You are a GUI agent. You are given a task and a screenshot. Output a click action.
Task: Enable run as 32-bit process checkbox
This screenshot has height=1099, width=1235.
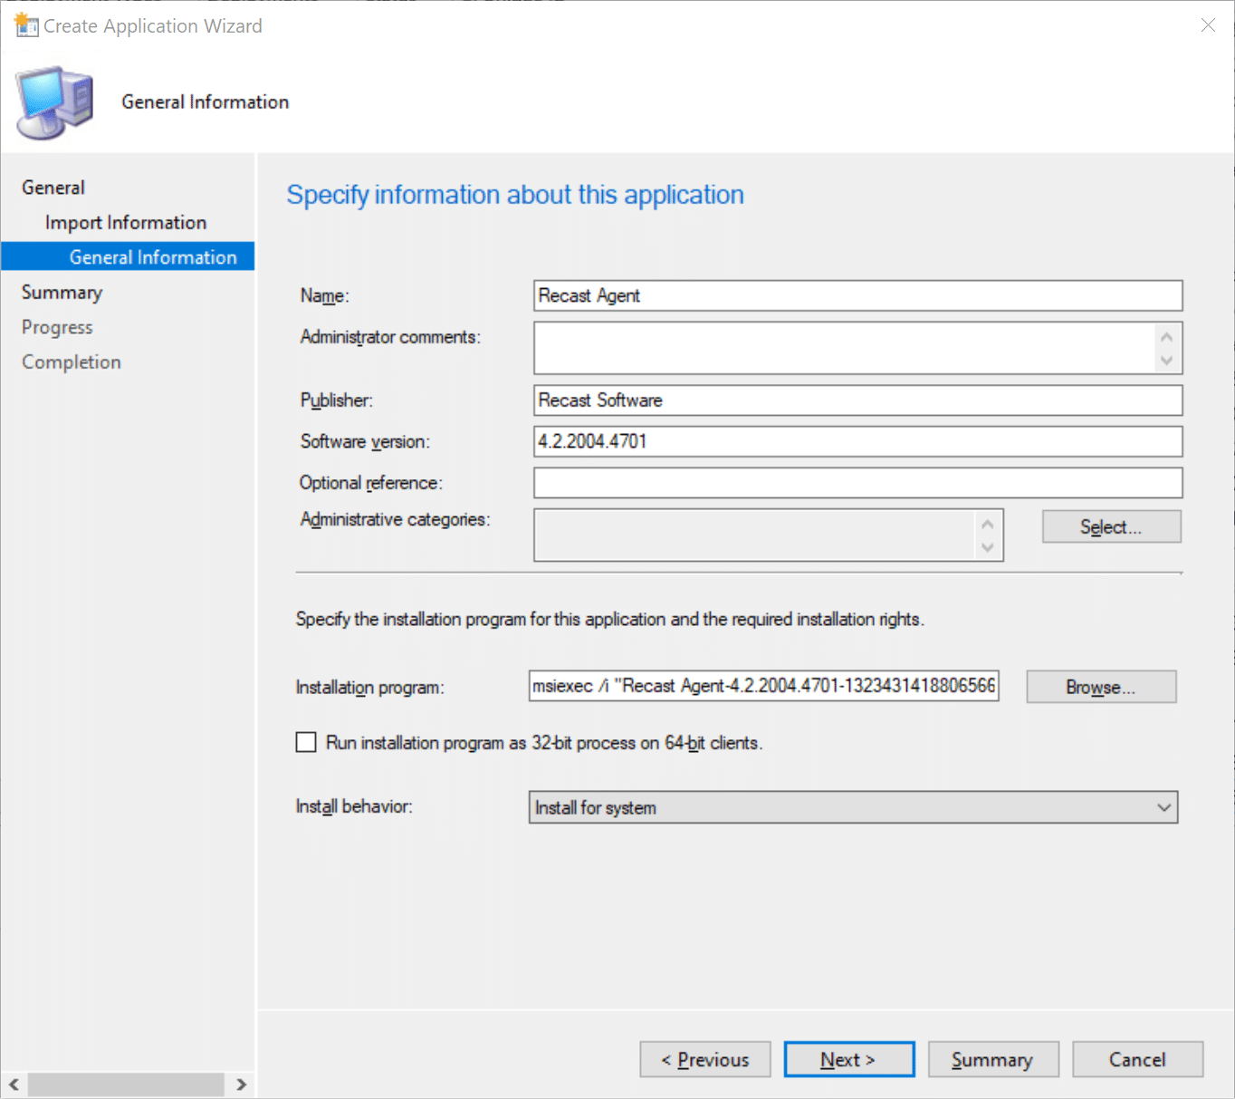307,743
